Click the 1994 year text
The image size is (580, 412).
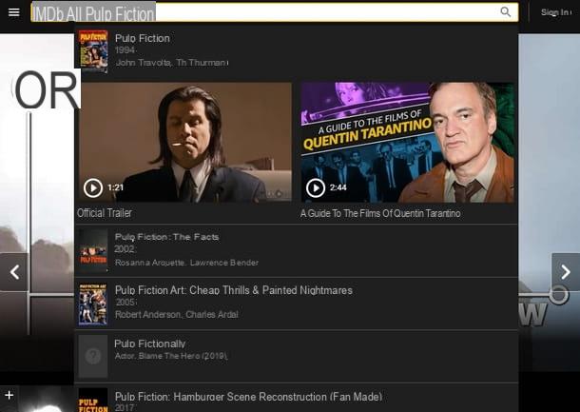[125, 50]
